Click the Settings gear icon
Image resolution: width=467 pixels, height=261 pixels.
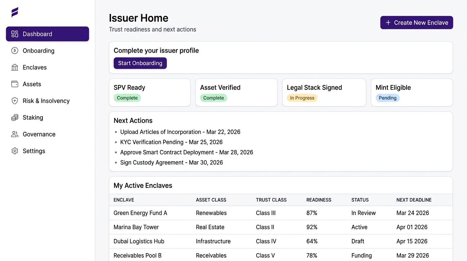[15, 151]
